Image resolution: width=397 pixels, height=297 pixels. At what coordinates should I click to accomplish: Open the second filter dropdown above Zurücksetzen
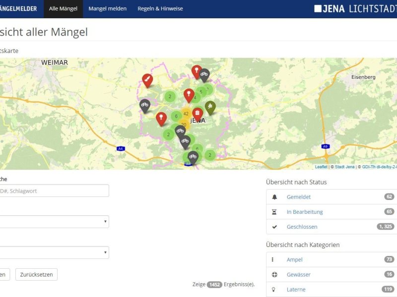[x=54, y=252]
